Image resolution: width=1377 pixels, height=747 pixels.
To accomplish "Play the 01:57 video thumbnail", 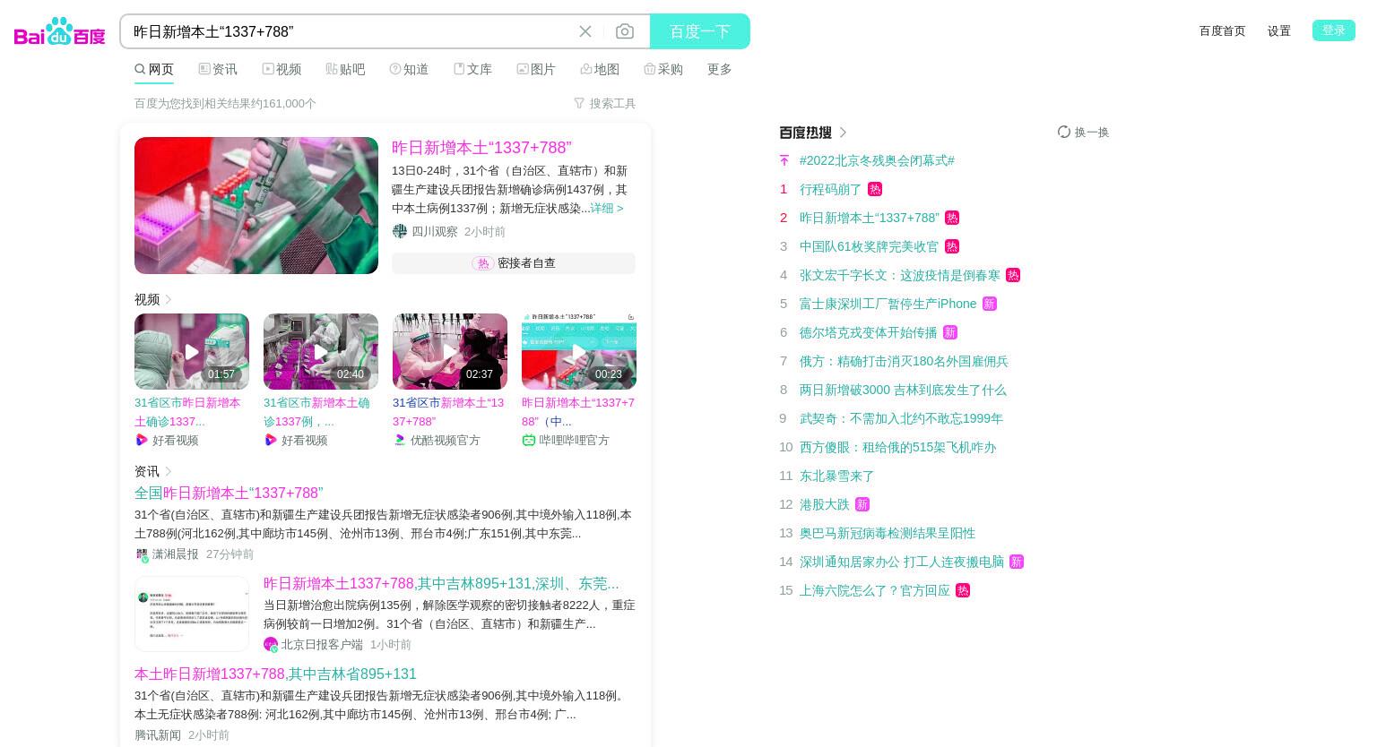I will (192, 351).
